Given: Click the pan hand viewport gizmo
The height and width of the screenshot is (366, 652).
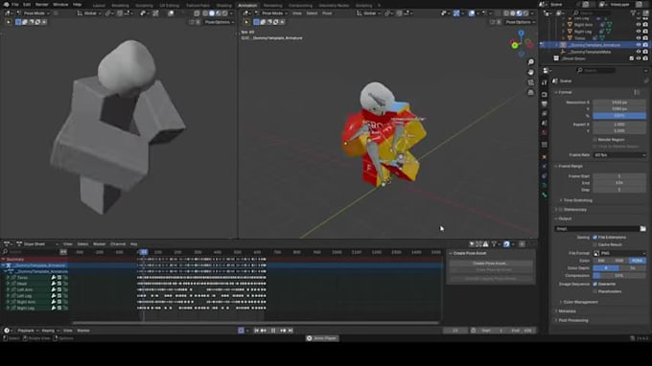Looking at the screenshot, I should (x=531, y=72).
